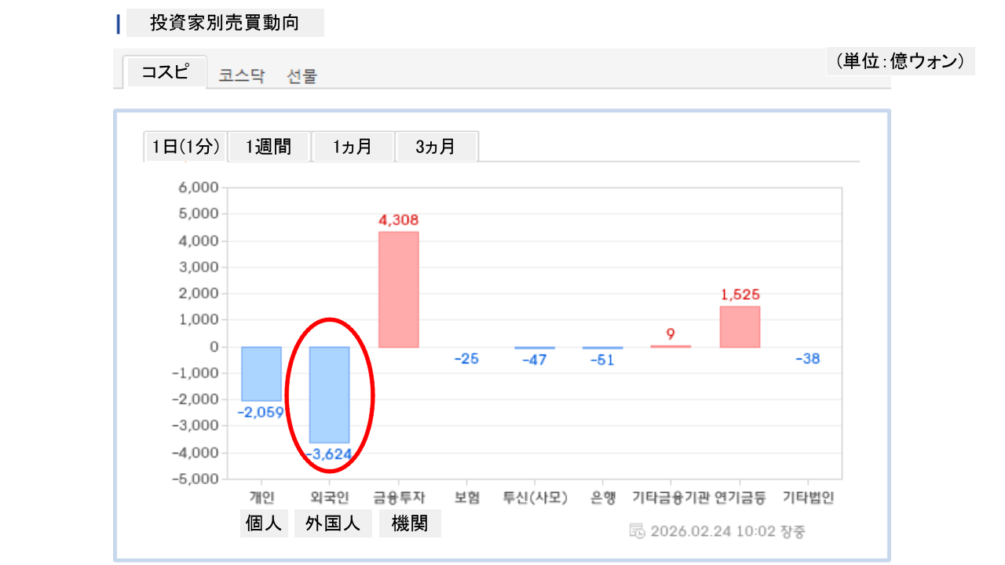Click the -3,624 value label
Screen dimensions: 1005x565
(x=329, y=454)
